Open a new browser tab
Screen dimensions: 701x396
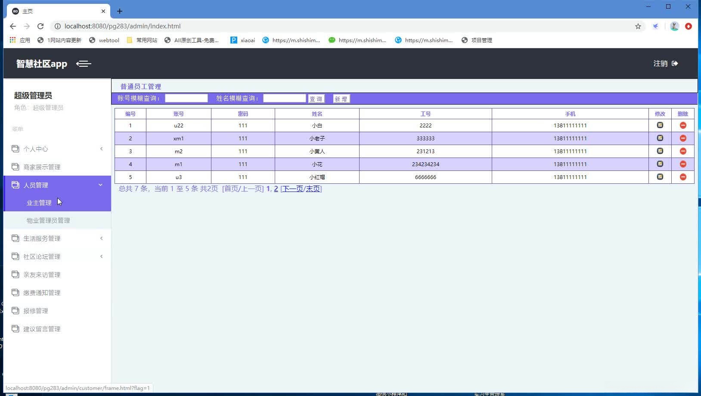point(120,11)
